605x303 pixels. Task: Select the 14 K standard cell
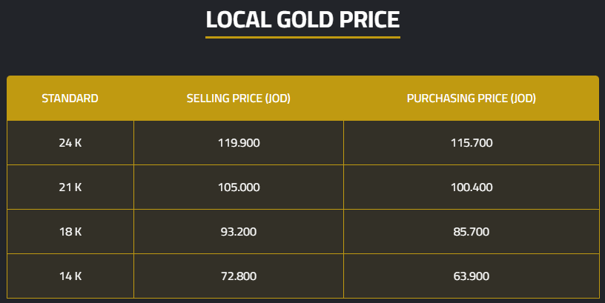[70, 276]
